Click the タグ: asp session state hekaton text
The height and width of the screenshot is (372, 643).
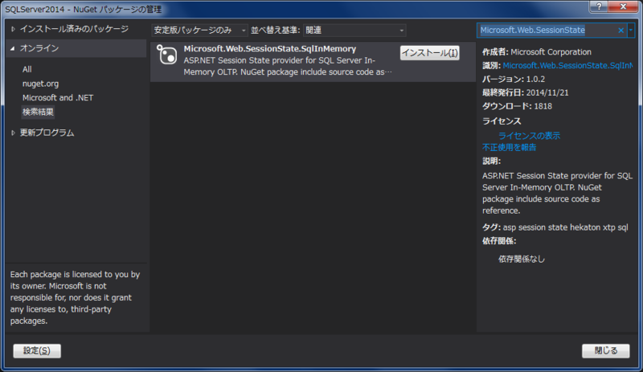pos(555,227)
